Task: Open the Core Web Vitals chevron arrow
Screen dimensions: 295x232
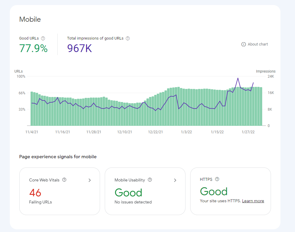Action: click(89, 180)
